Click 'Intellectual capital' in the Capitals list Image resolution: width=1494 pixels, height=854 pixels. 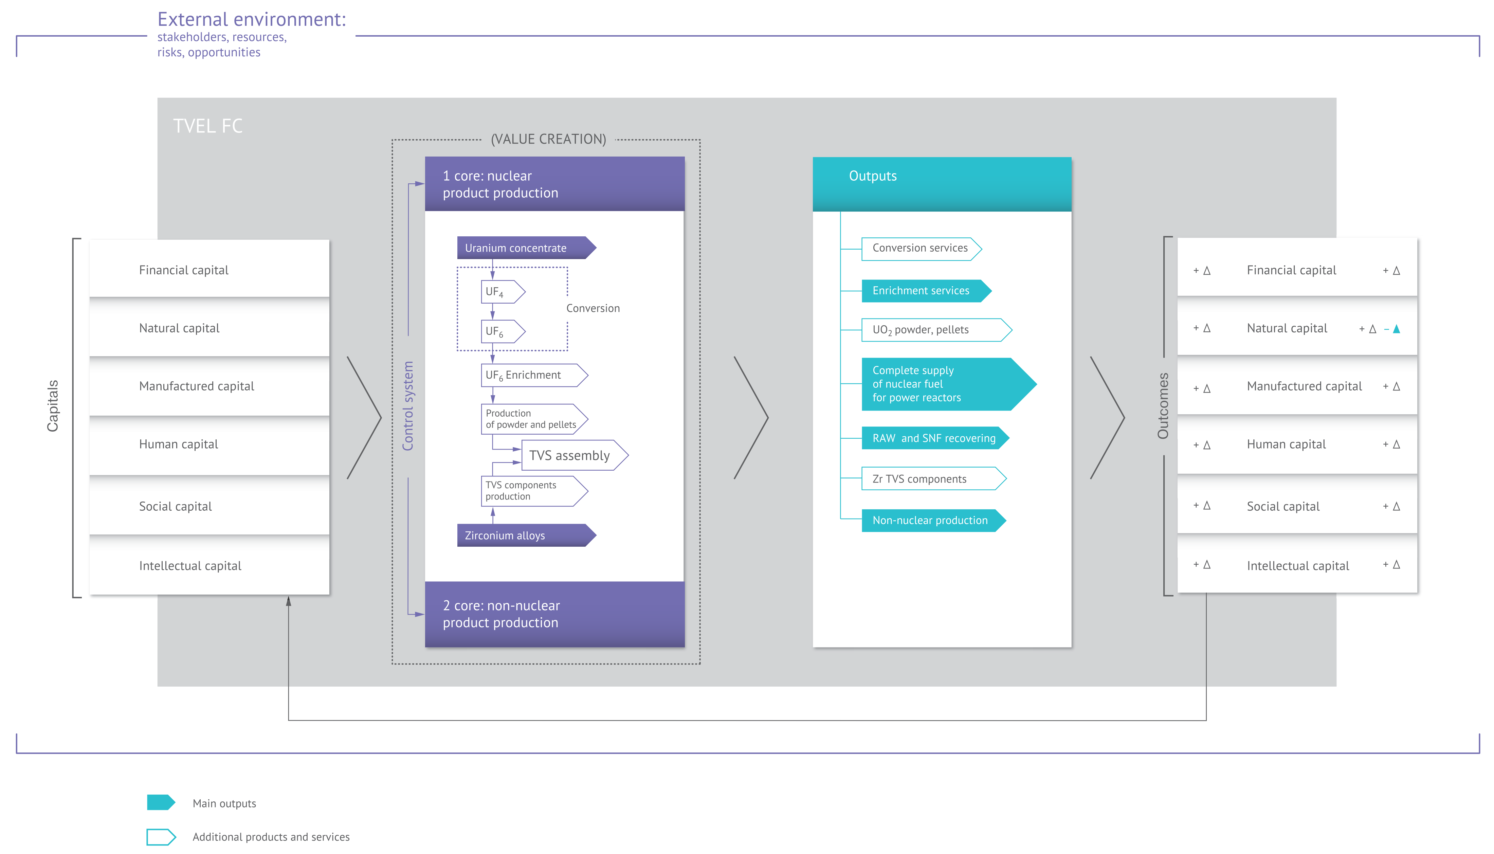pos(209,565)
